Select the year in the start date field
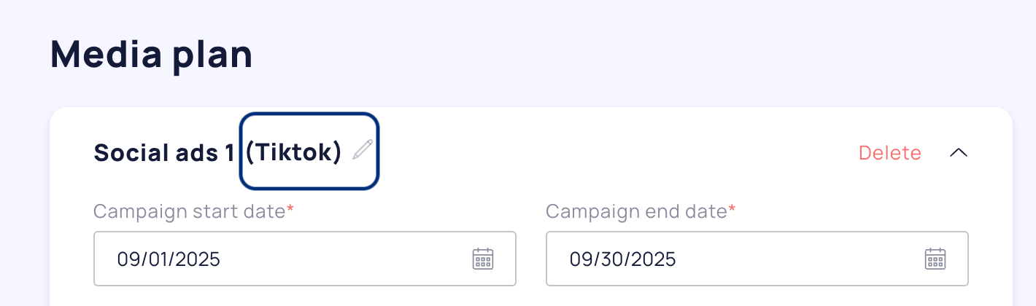The image size is (1036, 306). [x=195, y=259]
